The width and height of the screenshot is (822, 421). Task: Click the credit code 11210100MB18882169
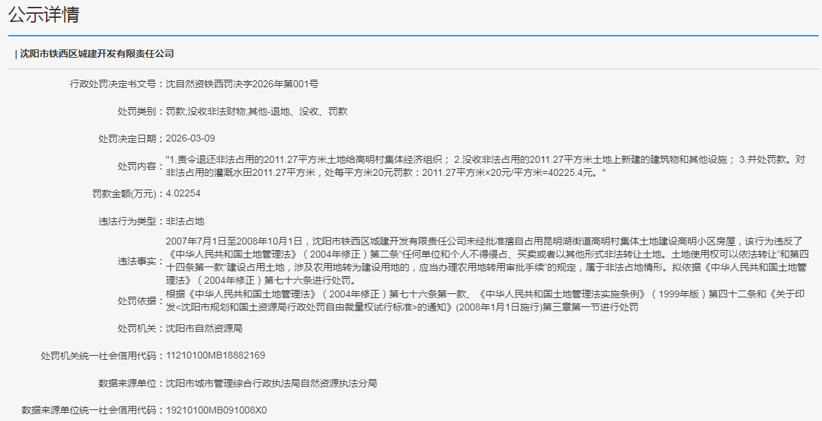[216, 356]
